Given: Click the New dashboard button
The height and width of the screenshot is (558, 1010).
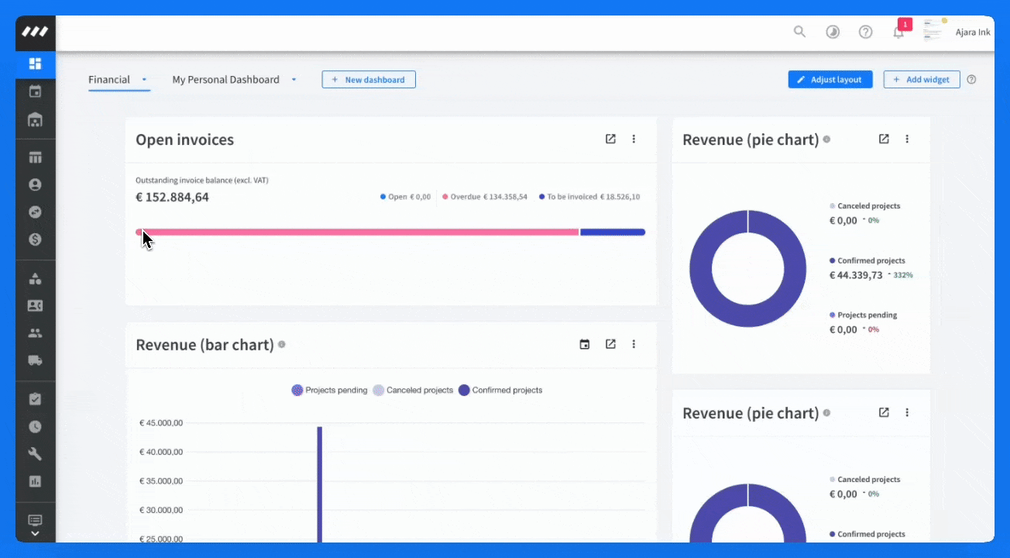Looking at the screenshot, I should pos(369,79).
